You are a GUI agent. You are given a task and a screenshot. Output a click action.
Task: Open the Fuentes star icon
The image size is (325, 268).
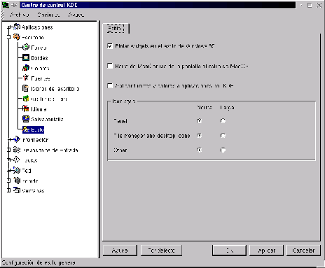coord(26,78)
